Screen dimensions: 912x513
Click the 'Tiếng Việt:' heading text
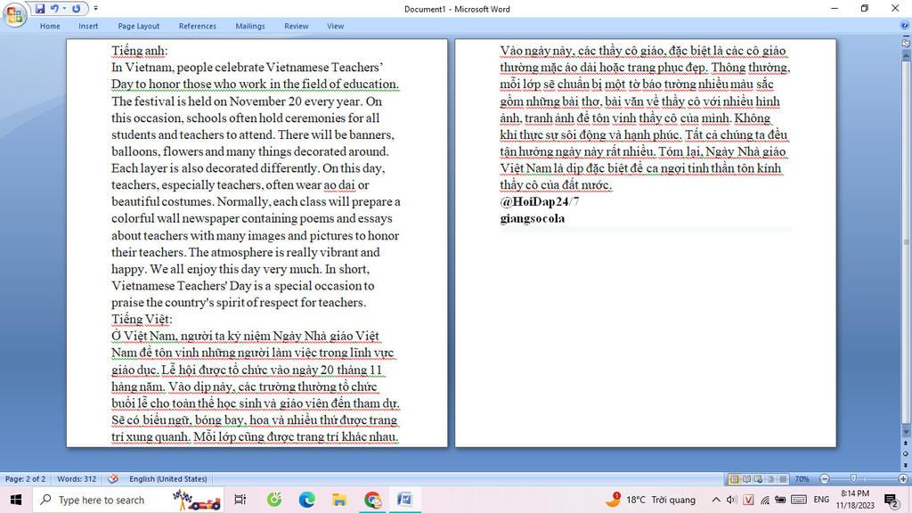[x=142, y=320]
